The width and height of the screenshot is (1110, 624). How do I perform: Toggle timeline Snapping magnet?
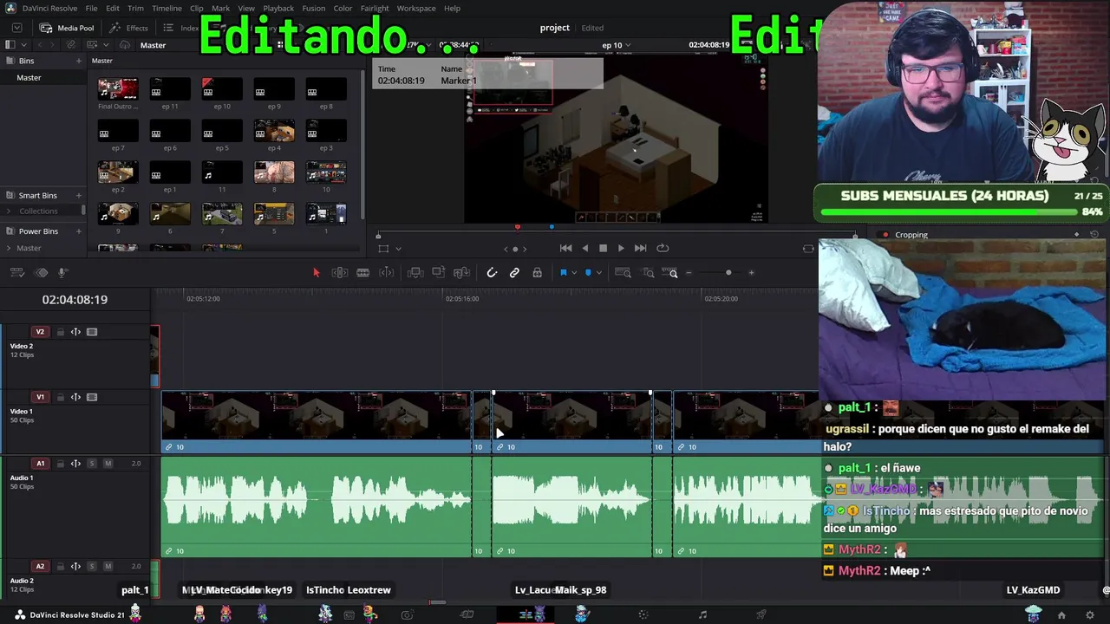[492, 273]
